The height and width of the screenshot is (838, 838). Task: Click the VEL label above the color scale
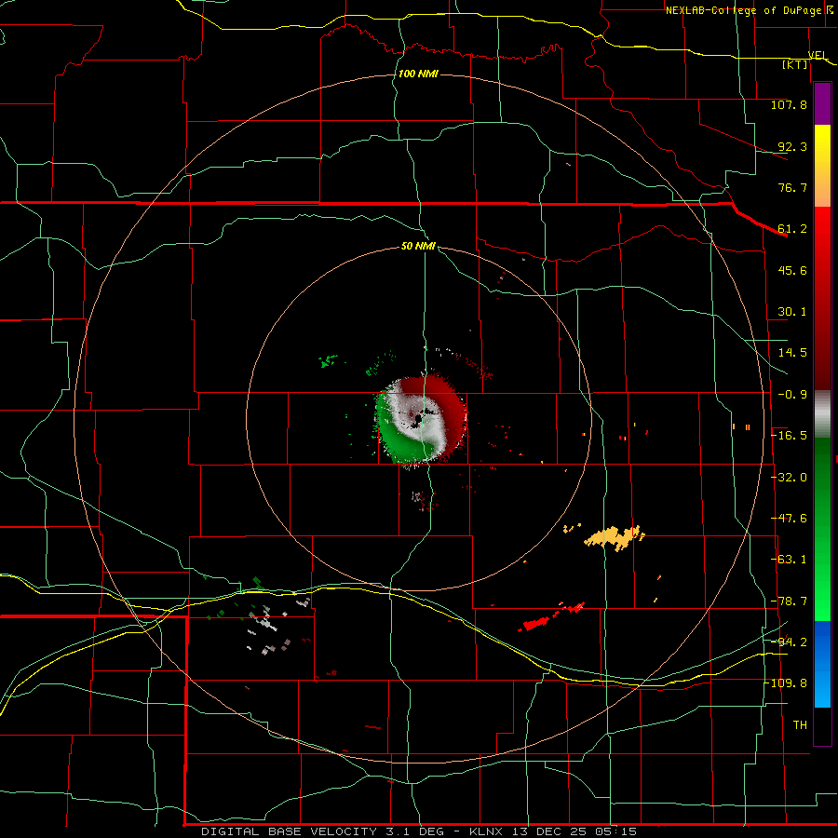click(818, 55)
